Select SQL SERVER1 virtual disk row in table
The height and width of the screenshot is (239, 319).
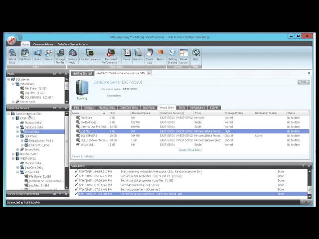coord(190,135)
